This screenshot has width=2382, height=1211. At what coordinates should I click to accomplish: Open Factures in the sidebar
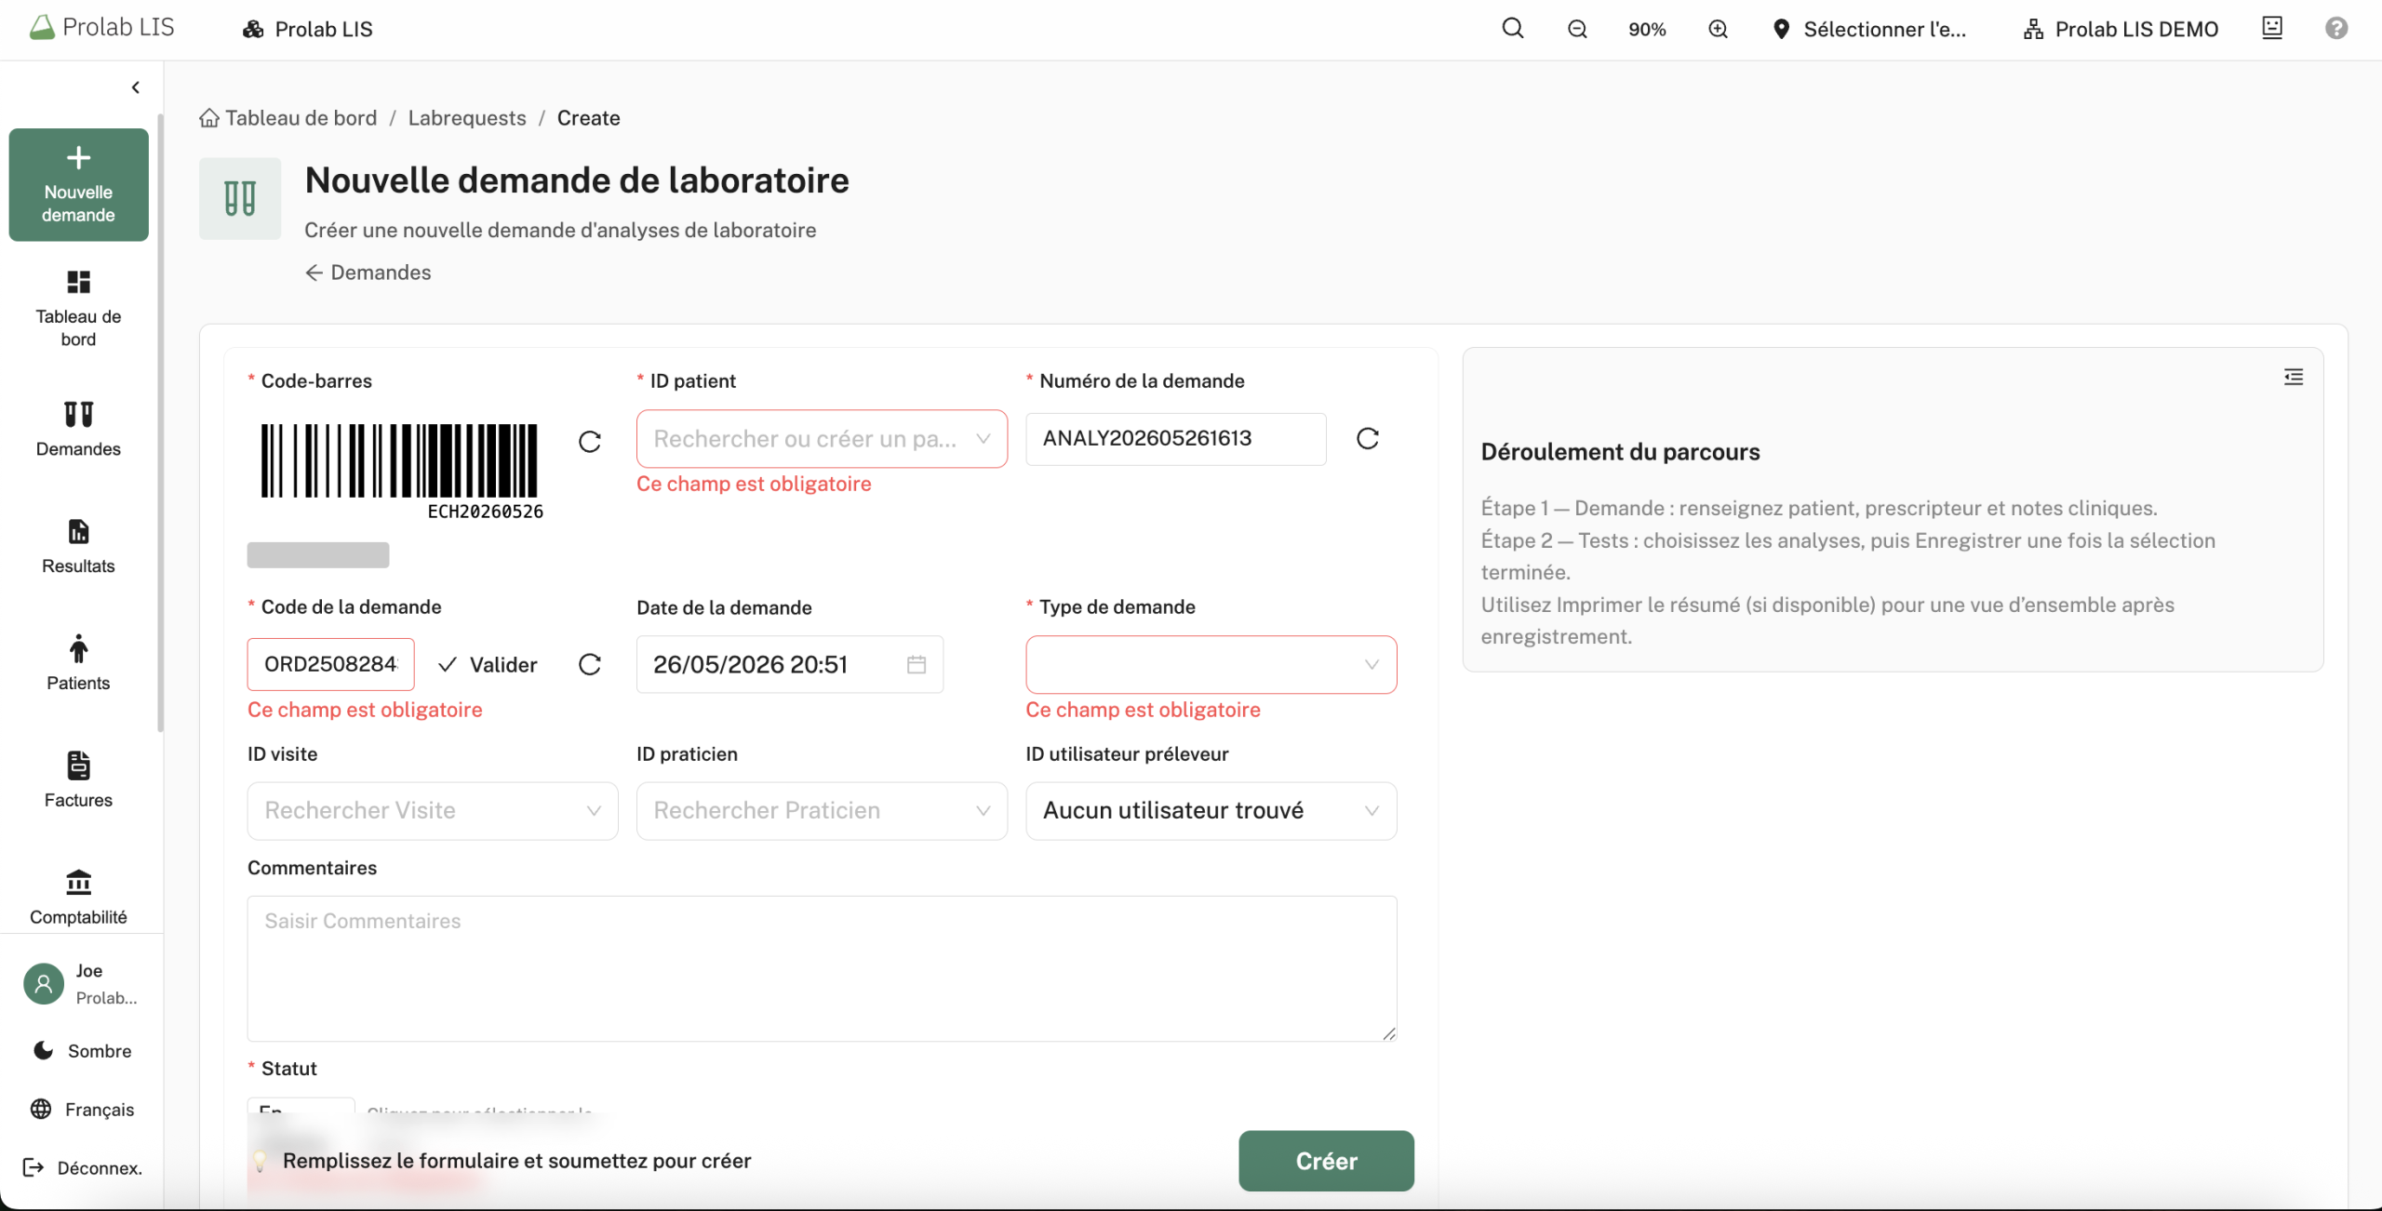click(x=78, y=779)
